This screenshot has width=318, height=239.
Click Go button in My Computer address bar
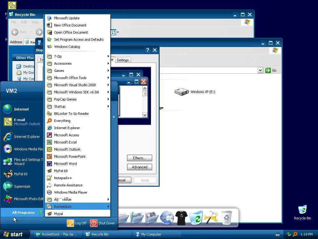pos(271,70)
